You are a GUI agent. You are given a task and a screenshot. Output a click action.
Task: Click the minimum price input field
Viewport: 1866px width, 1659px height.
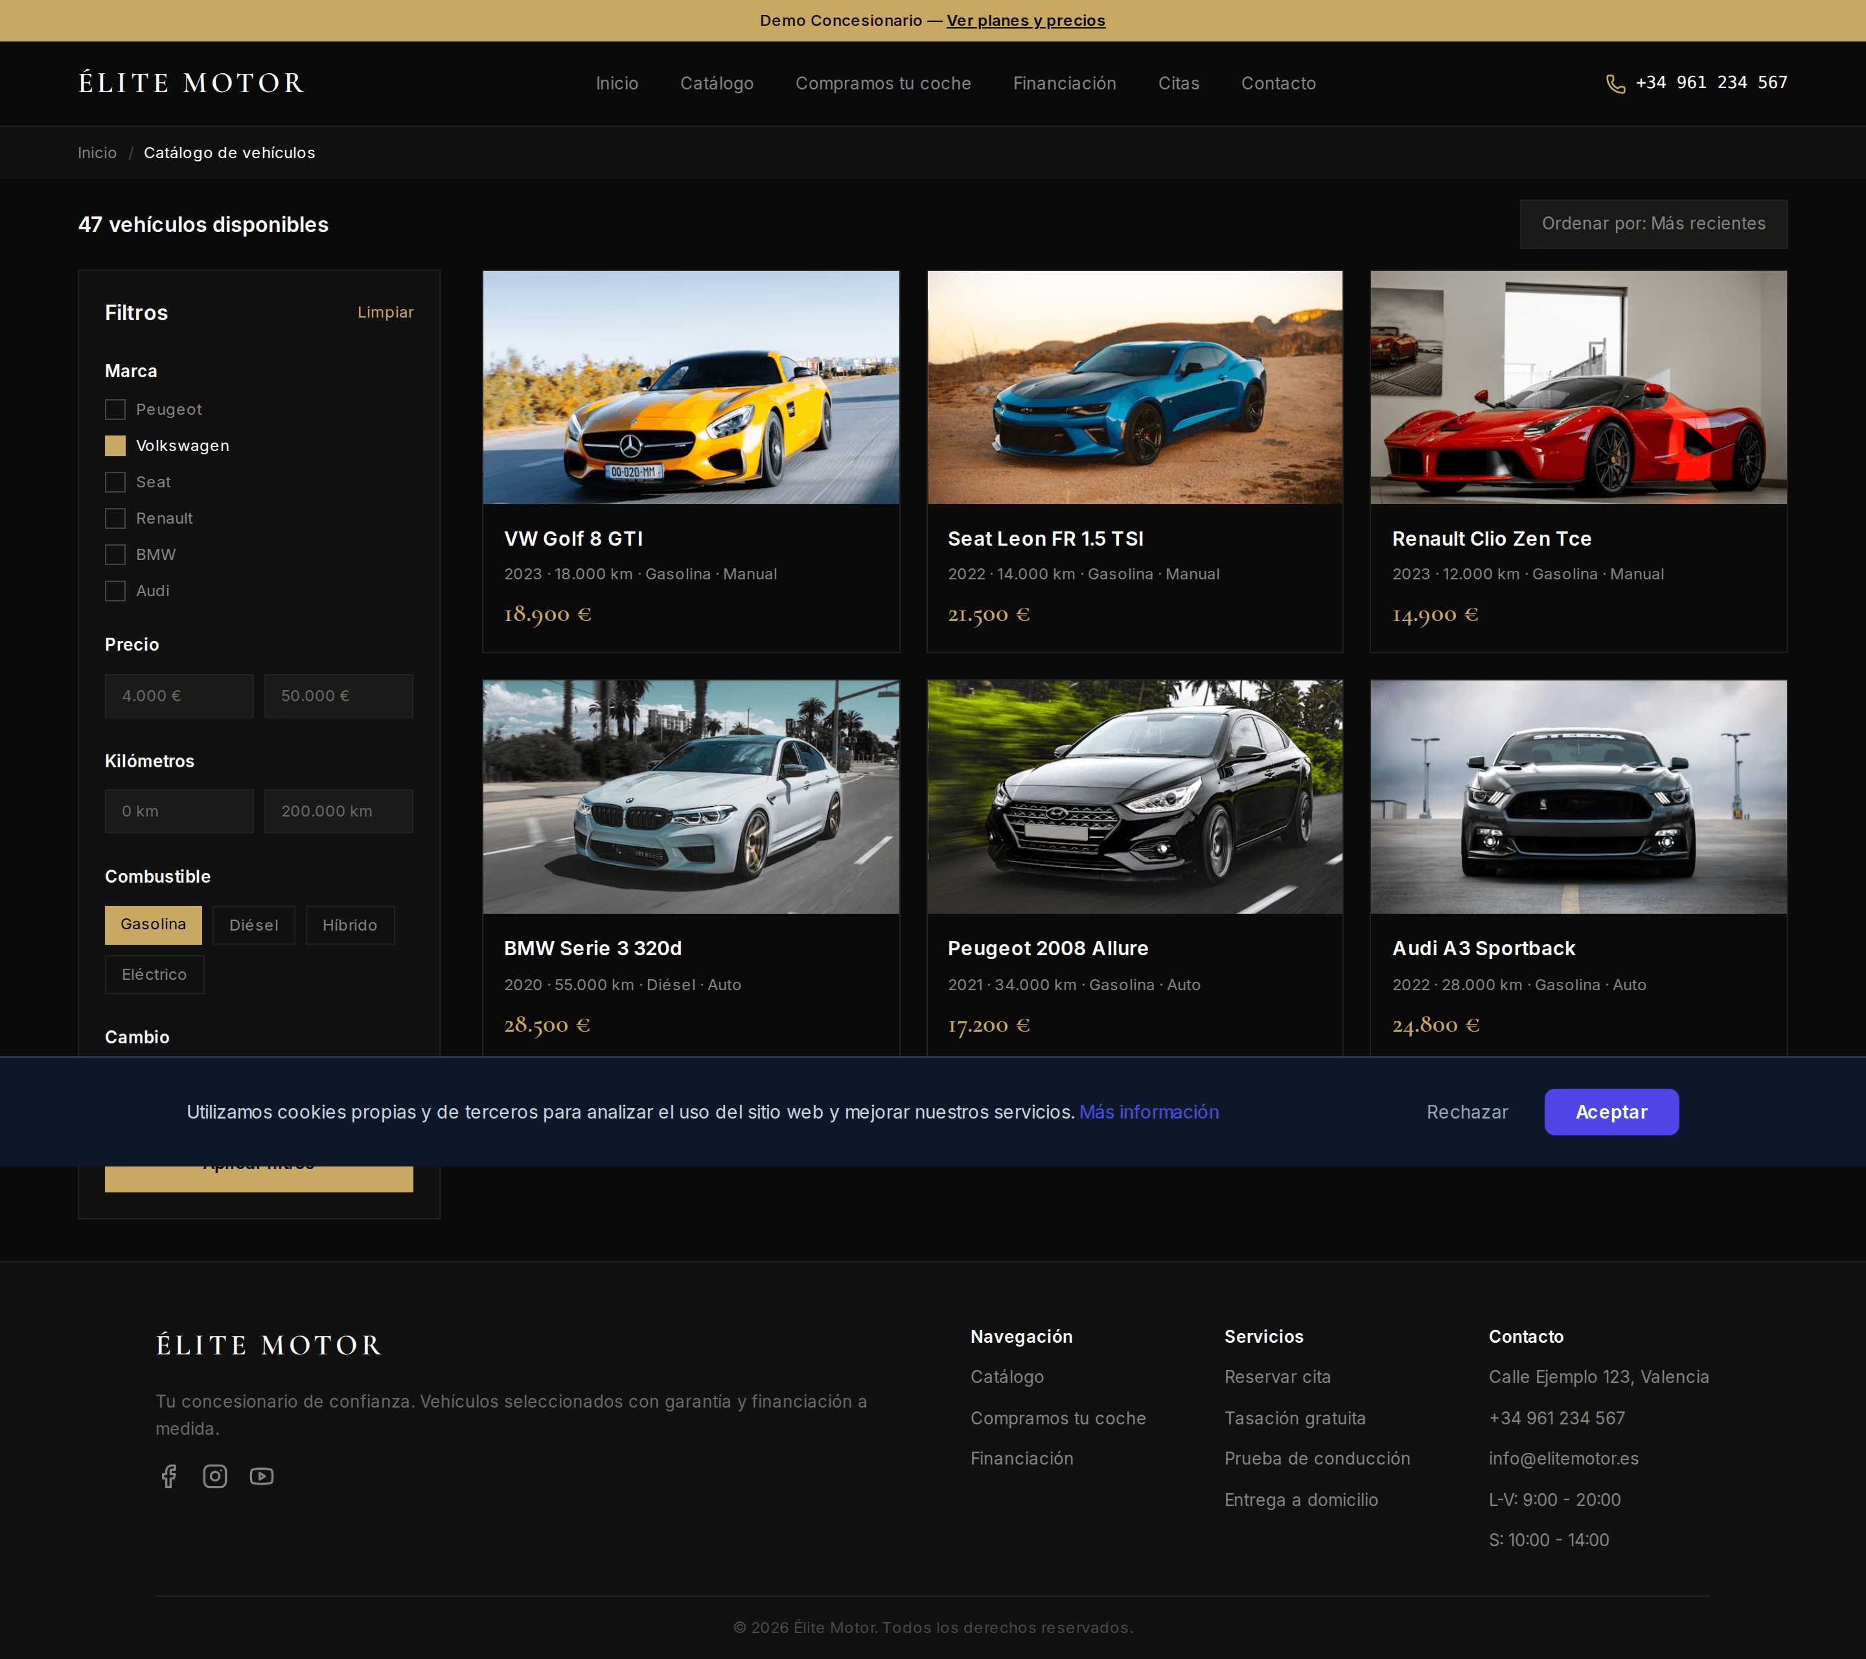pyautogui.click(x=179, y=696)
